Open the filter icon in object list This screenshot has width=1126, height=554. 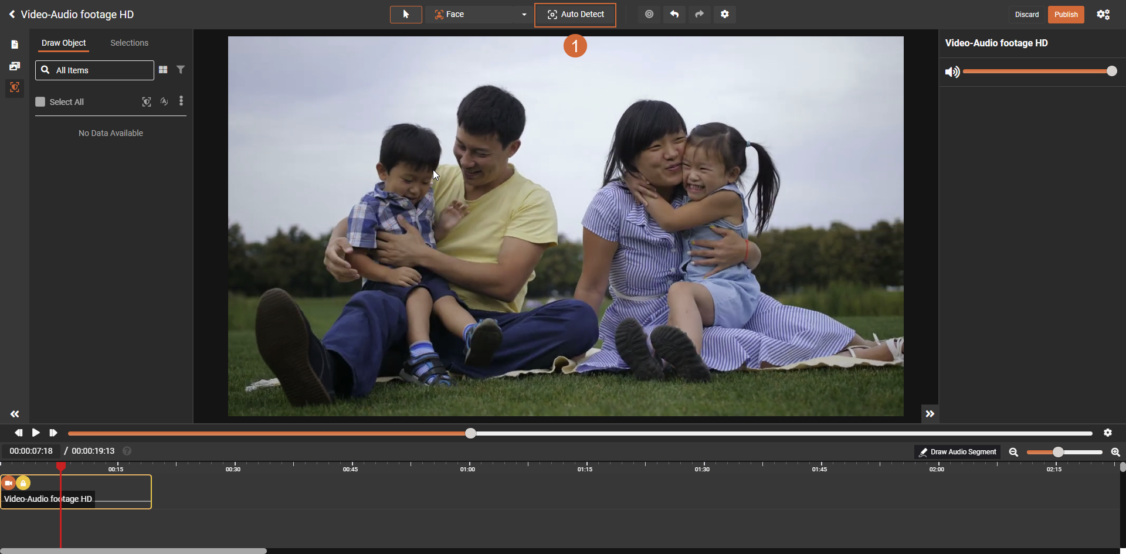click(x=181, y=70)
